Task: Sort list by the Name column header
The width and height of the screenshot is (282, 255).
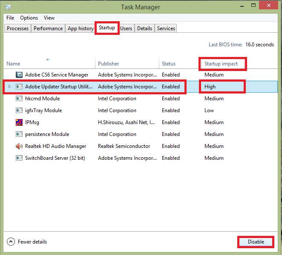Action: [14, 64]
